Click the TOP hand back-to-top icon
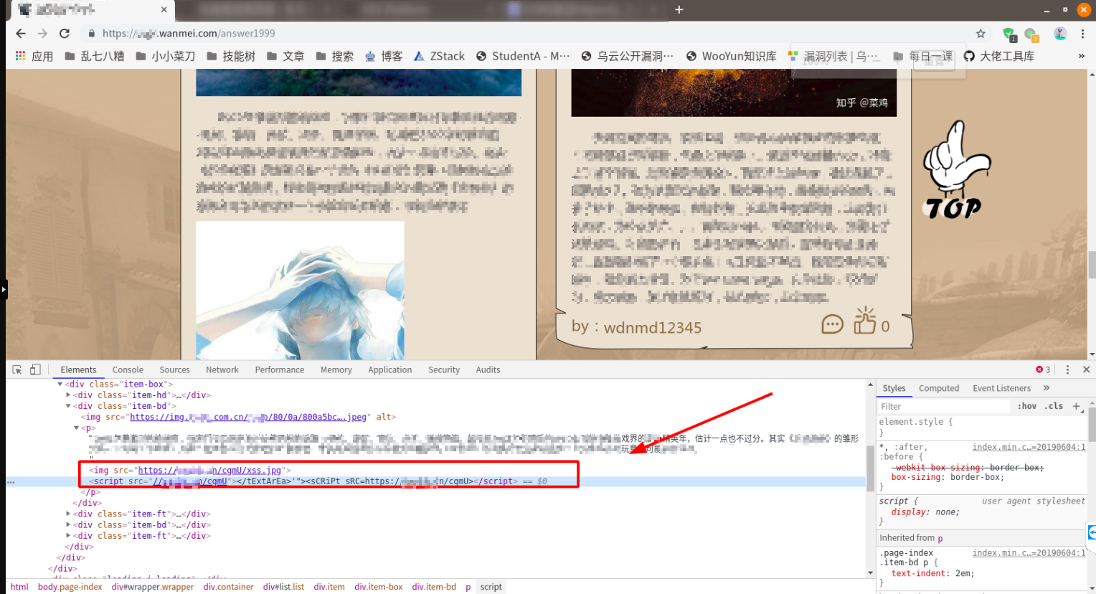The image size is (1096, 594). pos(955,170)
